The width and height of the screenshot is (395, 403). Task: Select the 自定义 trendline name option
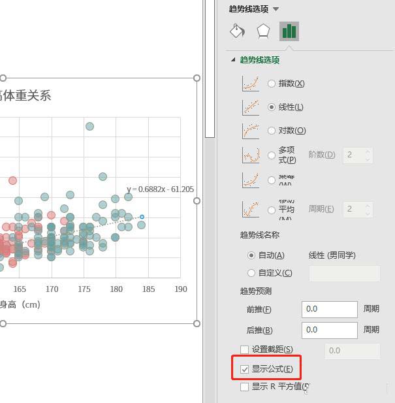(252, 273)
